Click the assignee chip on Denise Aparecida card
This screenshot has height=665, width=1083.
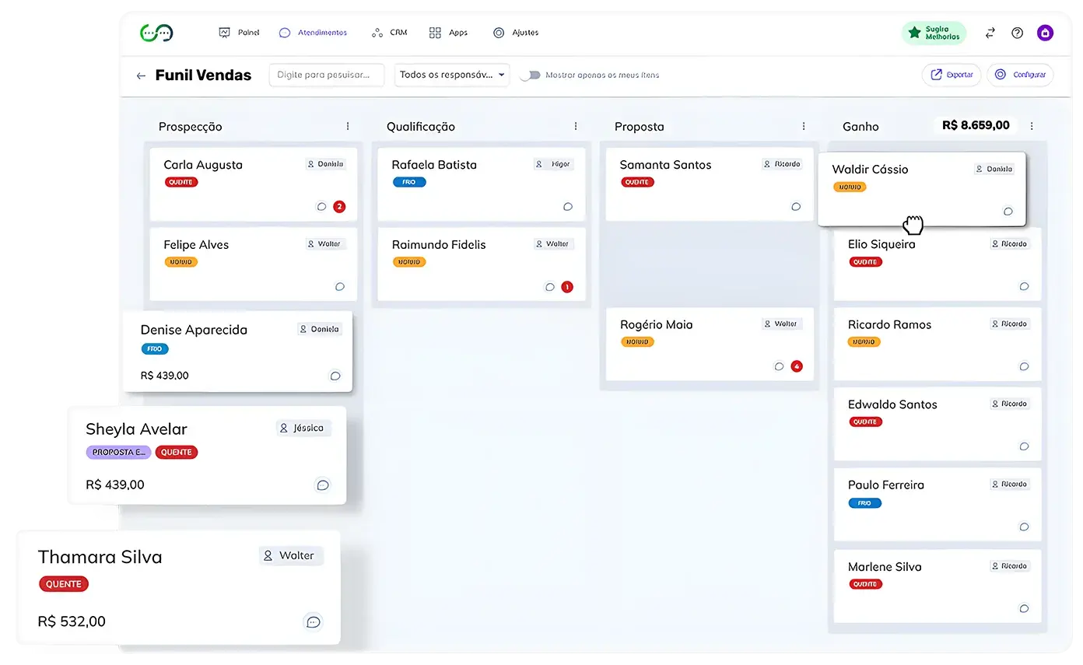(321, 329)
